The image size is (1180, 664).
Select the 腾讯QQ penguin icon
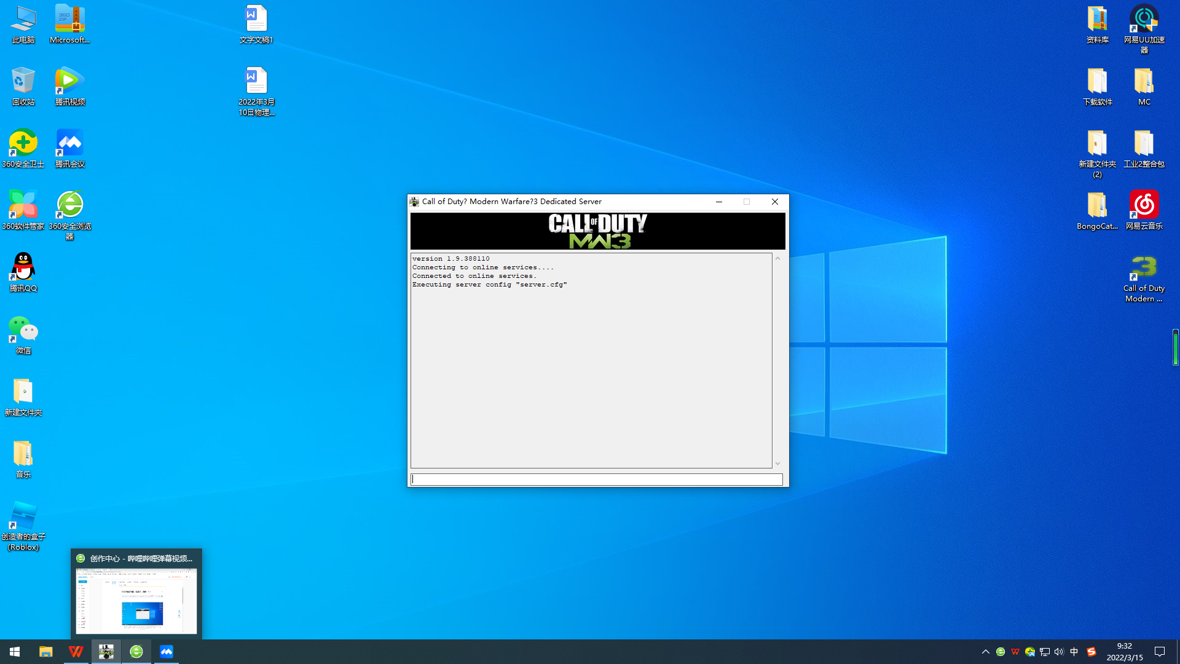23,273
